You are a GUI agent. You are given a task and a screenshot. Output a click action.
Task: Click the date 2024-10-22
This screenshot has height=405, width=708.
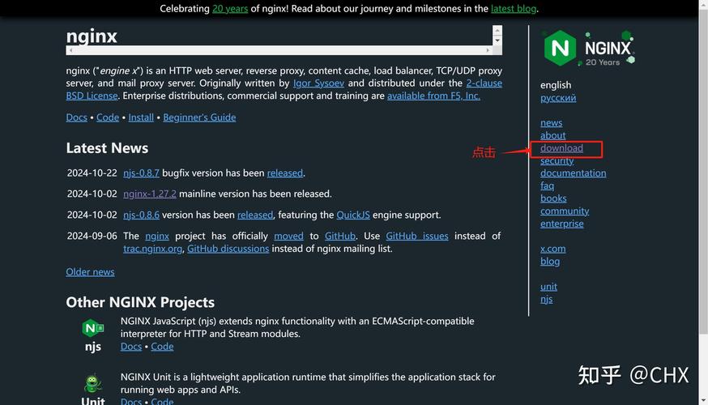(92, 173)
